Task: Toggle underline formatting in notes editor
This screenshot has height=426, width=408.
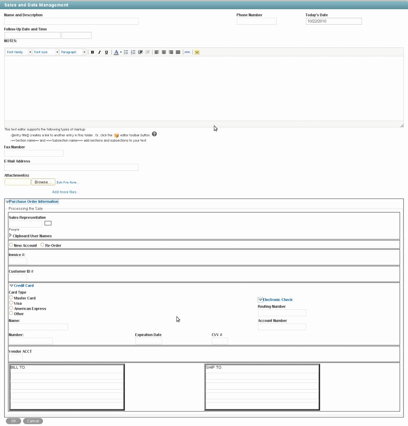Action: [x=107, y=52]
